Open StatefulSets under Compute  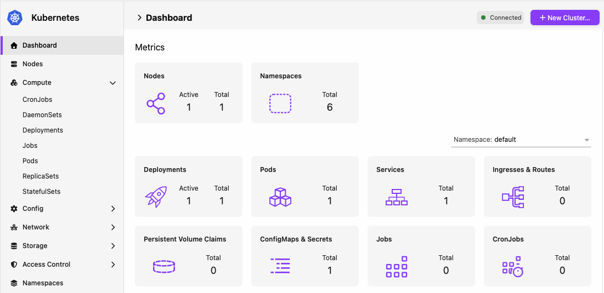click(42, 192)
